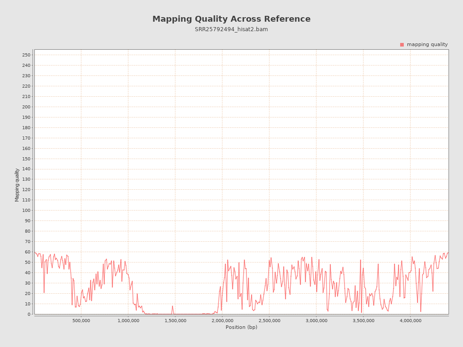Click the 3,000,000 x-axis tick label
This screenshot has height=347, width=463.
[x=317, y=321]
